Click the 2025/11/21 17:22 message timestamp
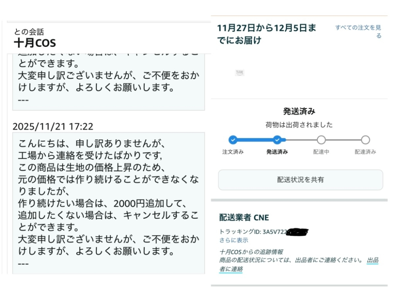 [52, 127]
